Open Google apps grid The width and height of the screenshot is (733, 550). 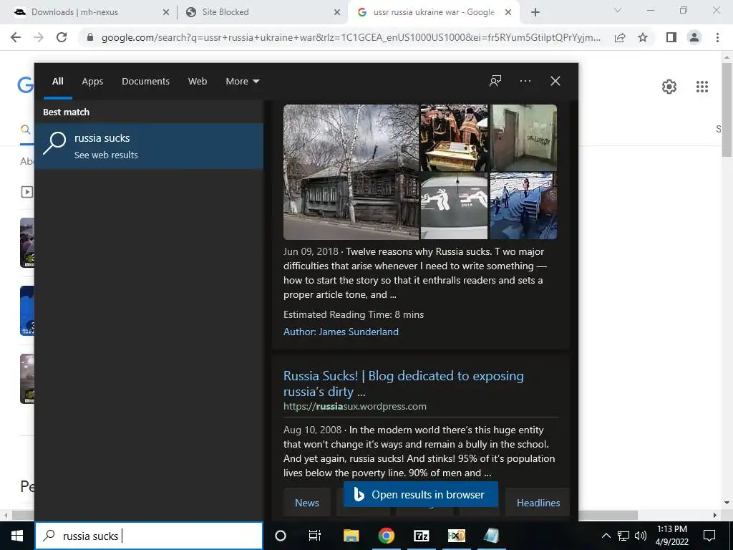pos(702,87)
